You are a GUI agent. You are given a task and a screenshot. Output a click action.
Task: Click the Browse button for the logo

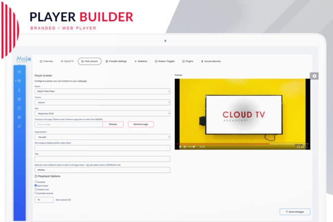pyautogui.click(x=113, y=124)
